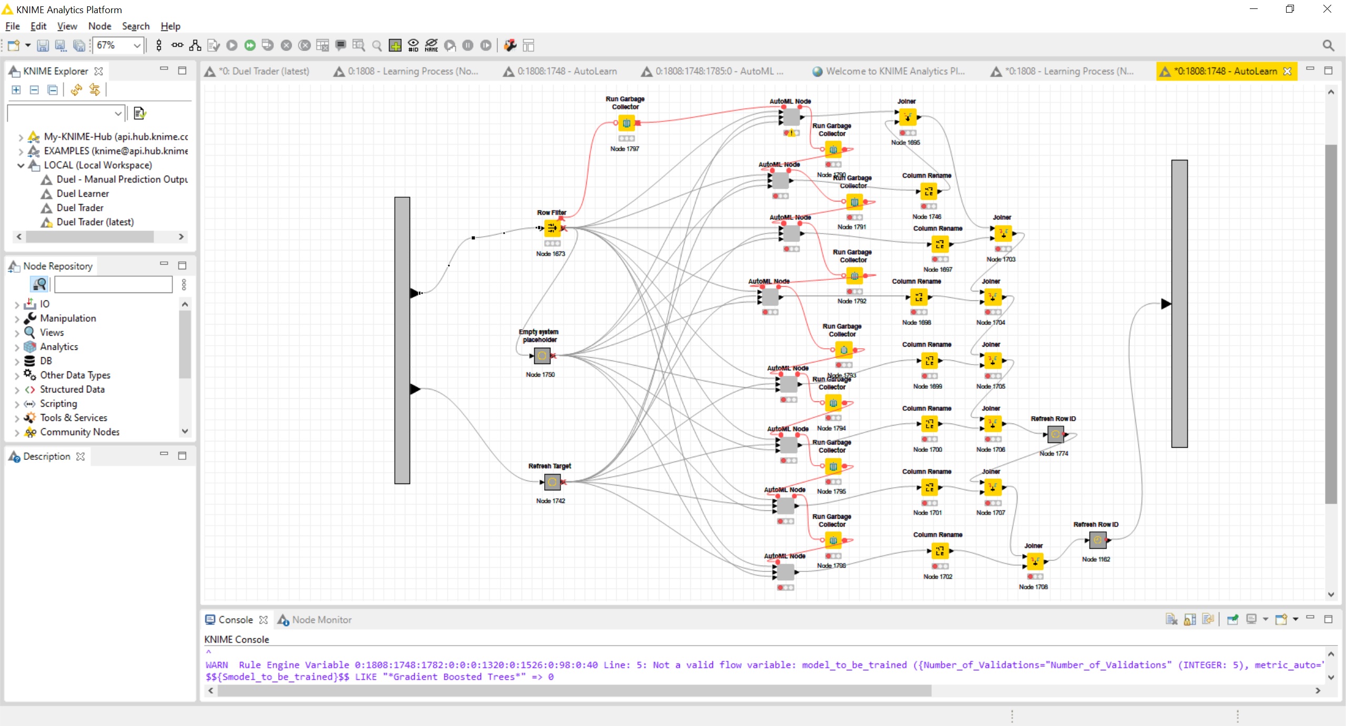Execute all nodes with green icon

point(250,46)
